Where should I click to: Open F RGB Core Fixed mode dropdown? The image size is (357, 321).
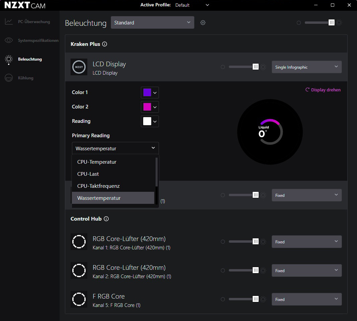[307, 299]
